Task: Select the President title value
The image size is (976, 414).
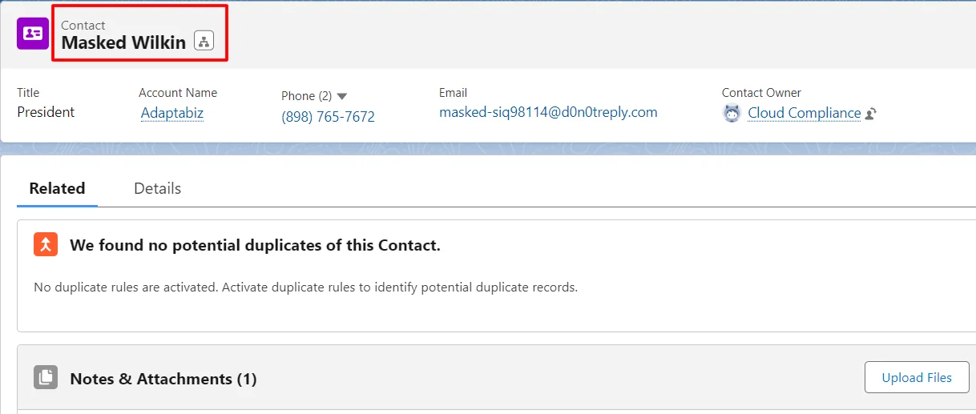Action: point(46,112)
